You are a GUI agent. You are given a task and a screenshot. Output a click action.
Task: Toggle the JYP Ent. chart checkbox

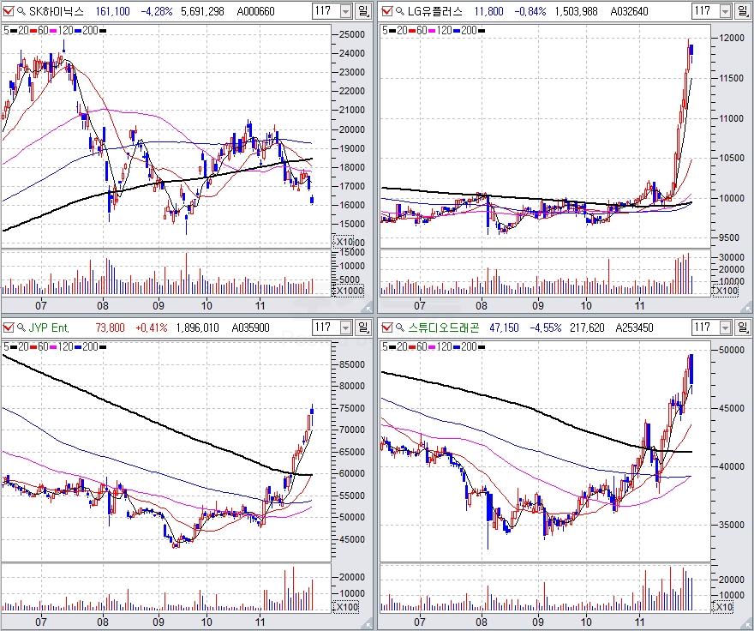[9, 327]
